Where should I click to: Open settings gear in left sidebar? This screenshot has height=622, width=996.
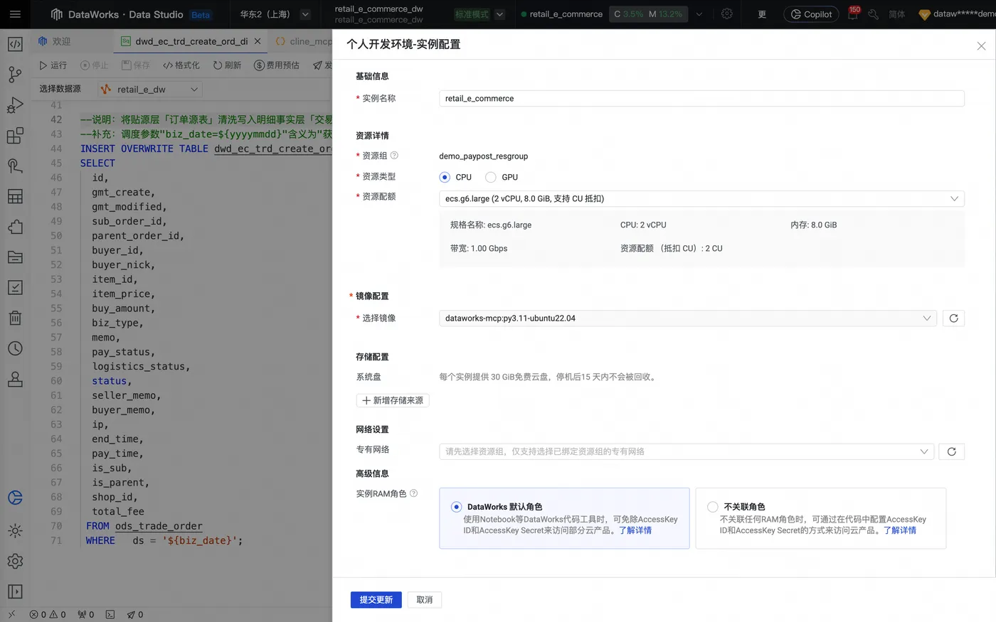pyautogui.click(x=15, y=561)
